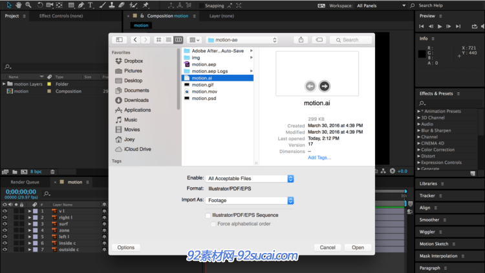Switch file dialog to list view
Viewport: 485px width, 273px height.
tap(169, 40)
